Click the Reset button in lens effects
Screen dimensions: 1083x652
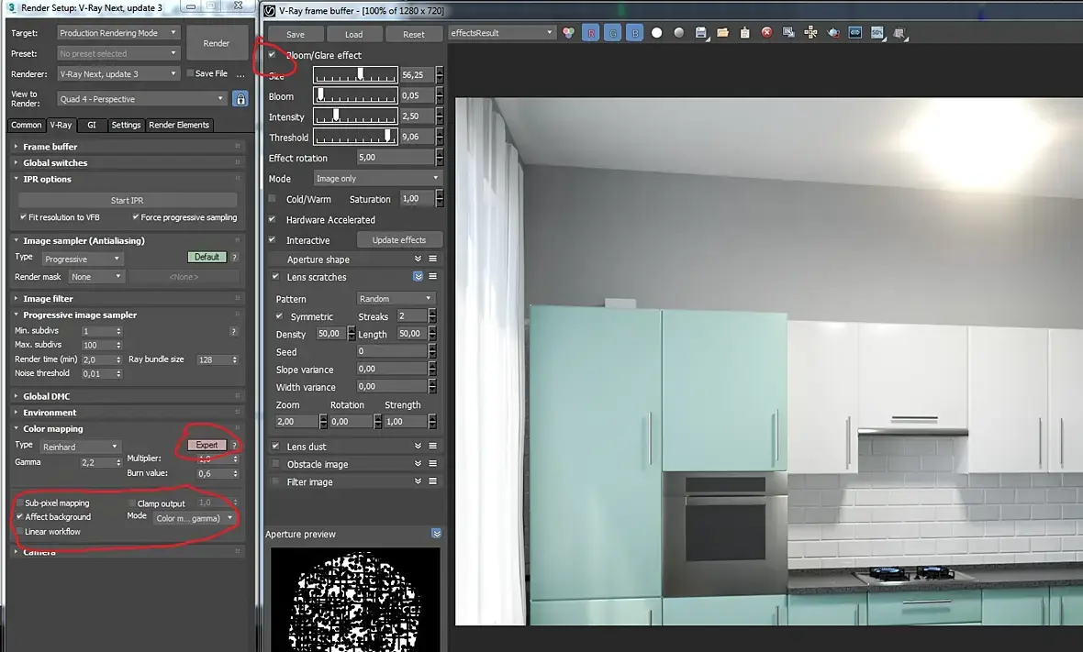414,34
